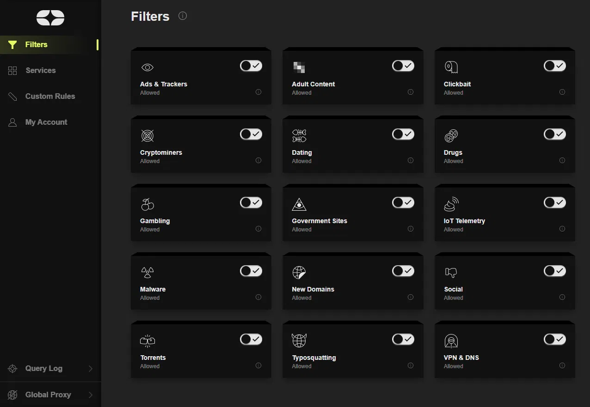The width and height of the screenshot is (590, 407).
Task: Go to Custom Rules in sidebar
Action: [50, 96]
